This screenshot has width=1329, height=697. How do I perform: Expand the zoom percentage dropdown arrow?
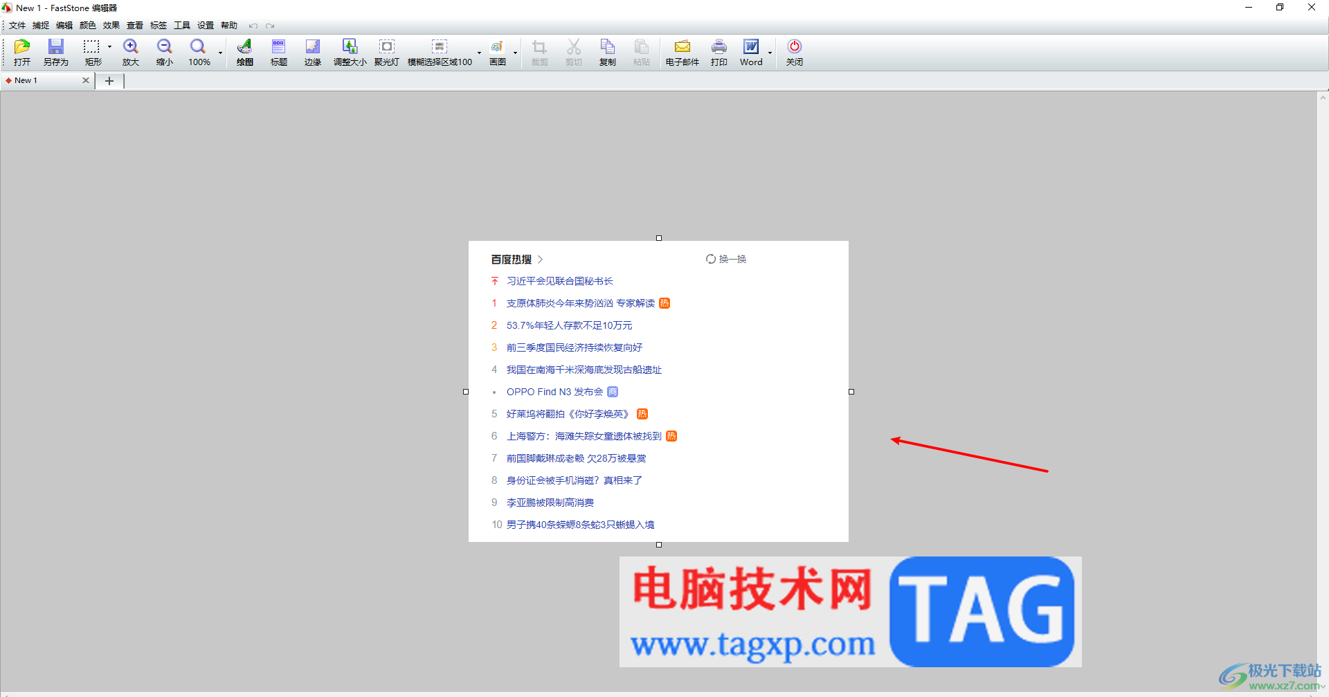(220, 53)
